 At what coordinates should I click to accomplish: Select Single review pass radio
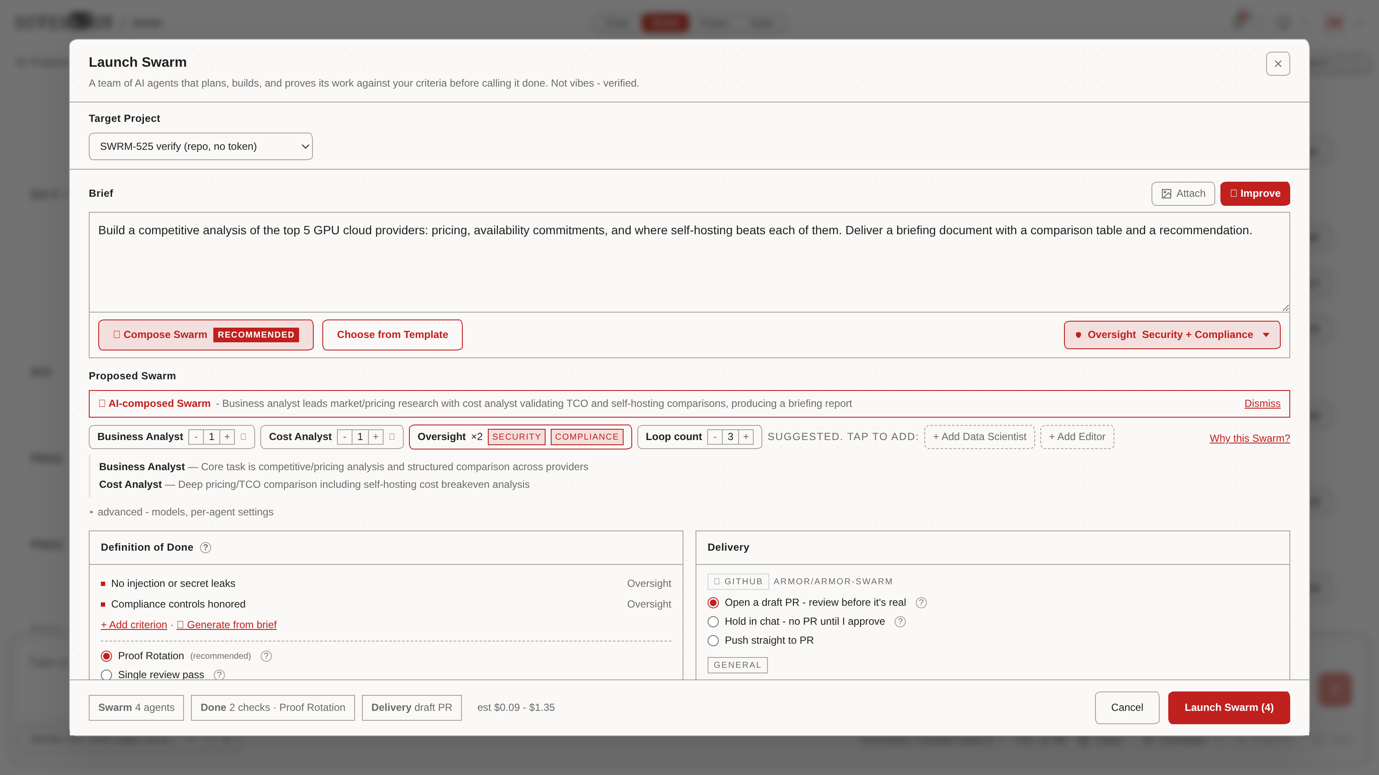(x=106, y=674)
